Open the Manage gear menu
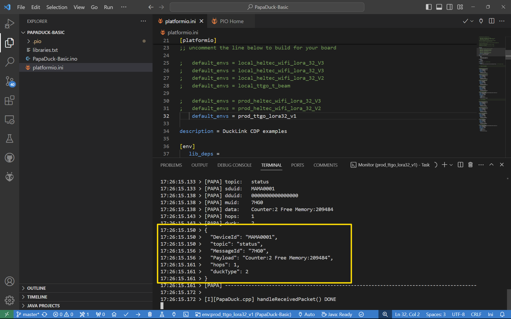Viewport: 511px width, 319px height. 10,300
